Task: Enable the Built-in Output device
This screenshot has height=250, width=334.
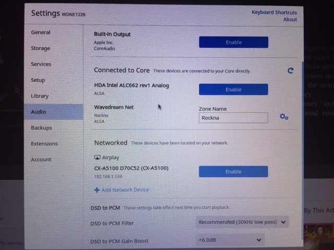Action: tap(234, 42)
